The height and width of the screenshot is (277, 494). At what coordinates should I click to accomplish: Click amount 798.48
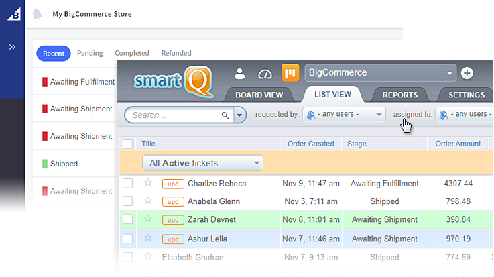point(458,201)
